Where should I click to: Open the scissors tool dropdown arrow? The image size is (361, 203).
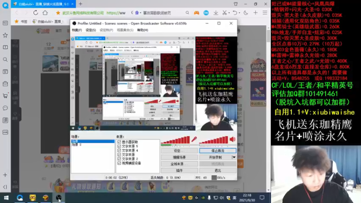tap(229, 13)
